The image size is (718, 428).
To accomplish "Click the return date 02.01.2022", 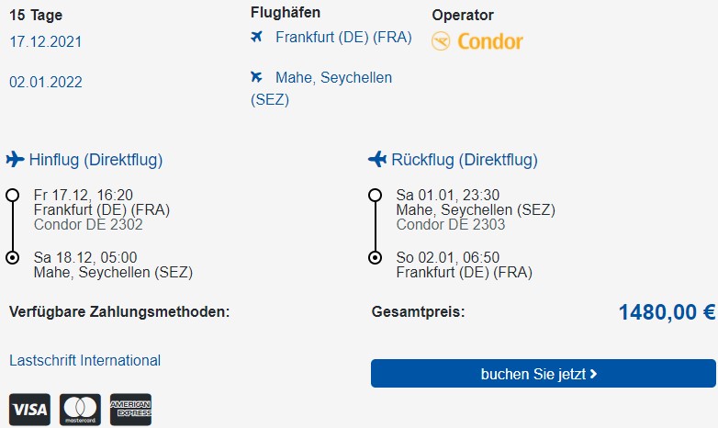I will pyautogui.click(x=46, y=82).
